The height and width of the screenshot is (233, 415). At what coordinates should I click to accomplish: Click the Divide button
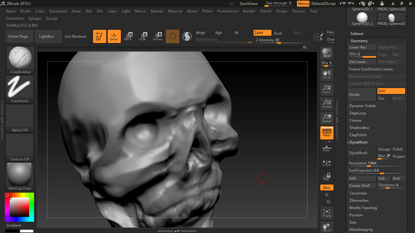362,95
